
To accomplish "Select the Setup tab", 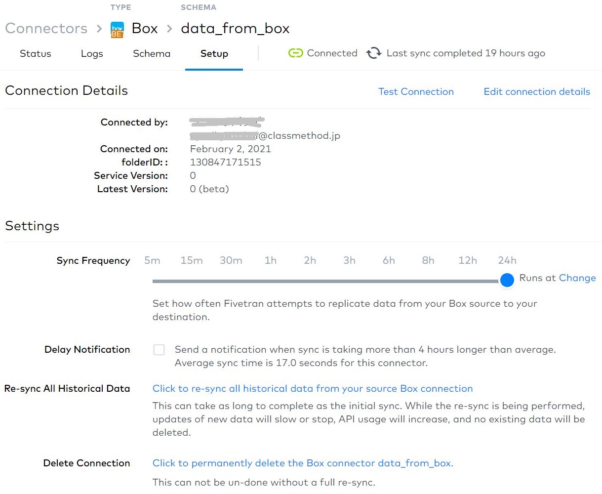I will (214, 54).
